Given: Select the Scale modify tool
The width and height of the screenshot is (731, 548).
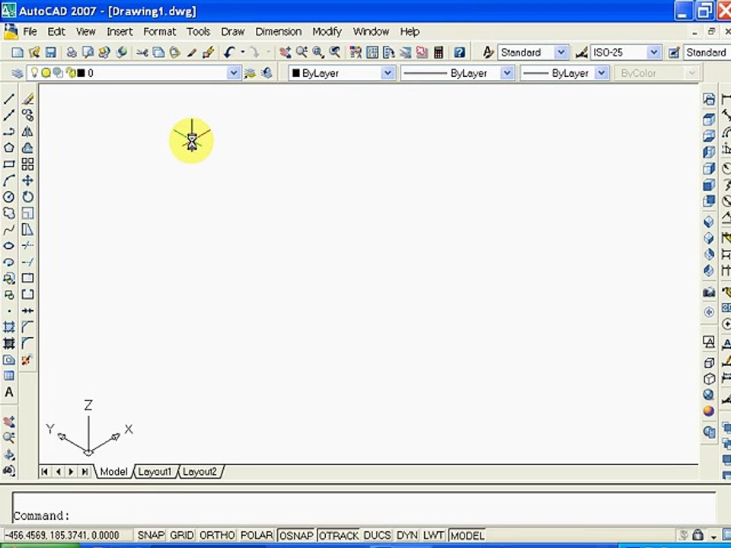Looking at the screenshot, I should click(27, 213).
